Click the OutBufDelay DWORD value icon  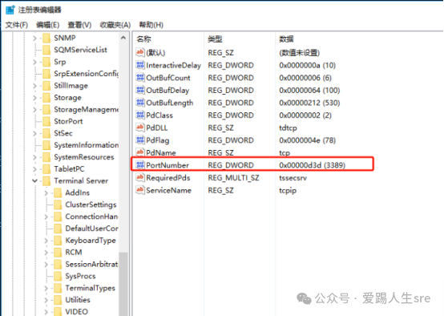[x=140, y=90]
